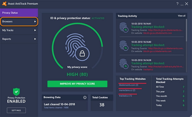Click the All Time blocked count
This screenshot has height=117, width=192.
coord(183,87)
